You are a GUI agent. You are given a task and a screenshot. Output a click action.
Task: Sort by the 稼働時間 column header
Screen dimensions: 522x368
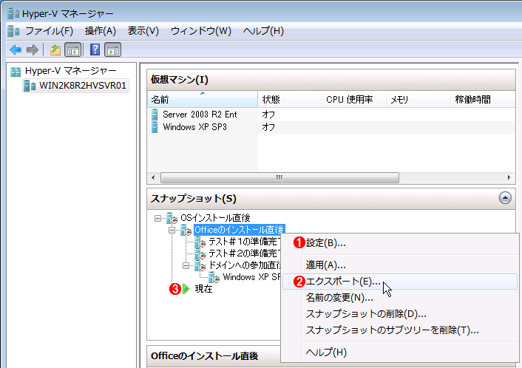click(x=483, y=100)
